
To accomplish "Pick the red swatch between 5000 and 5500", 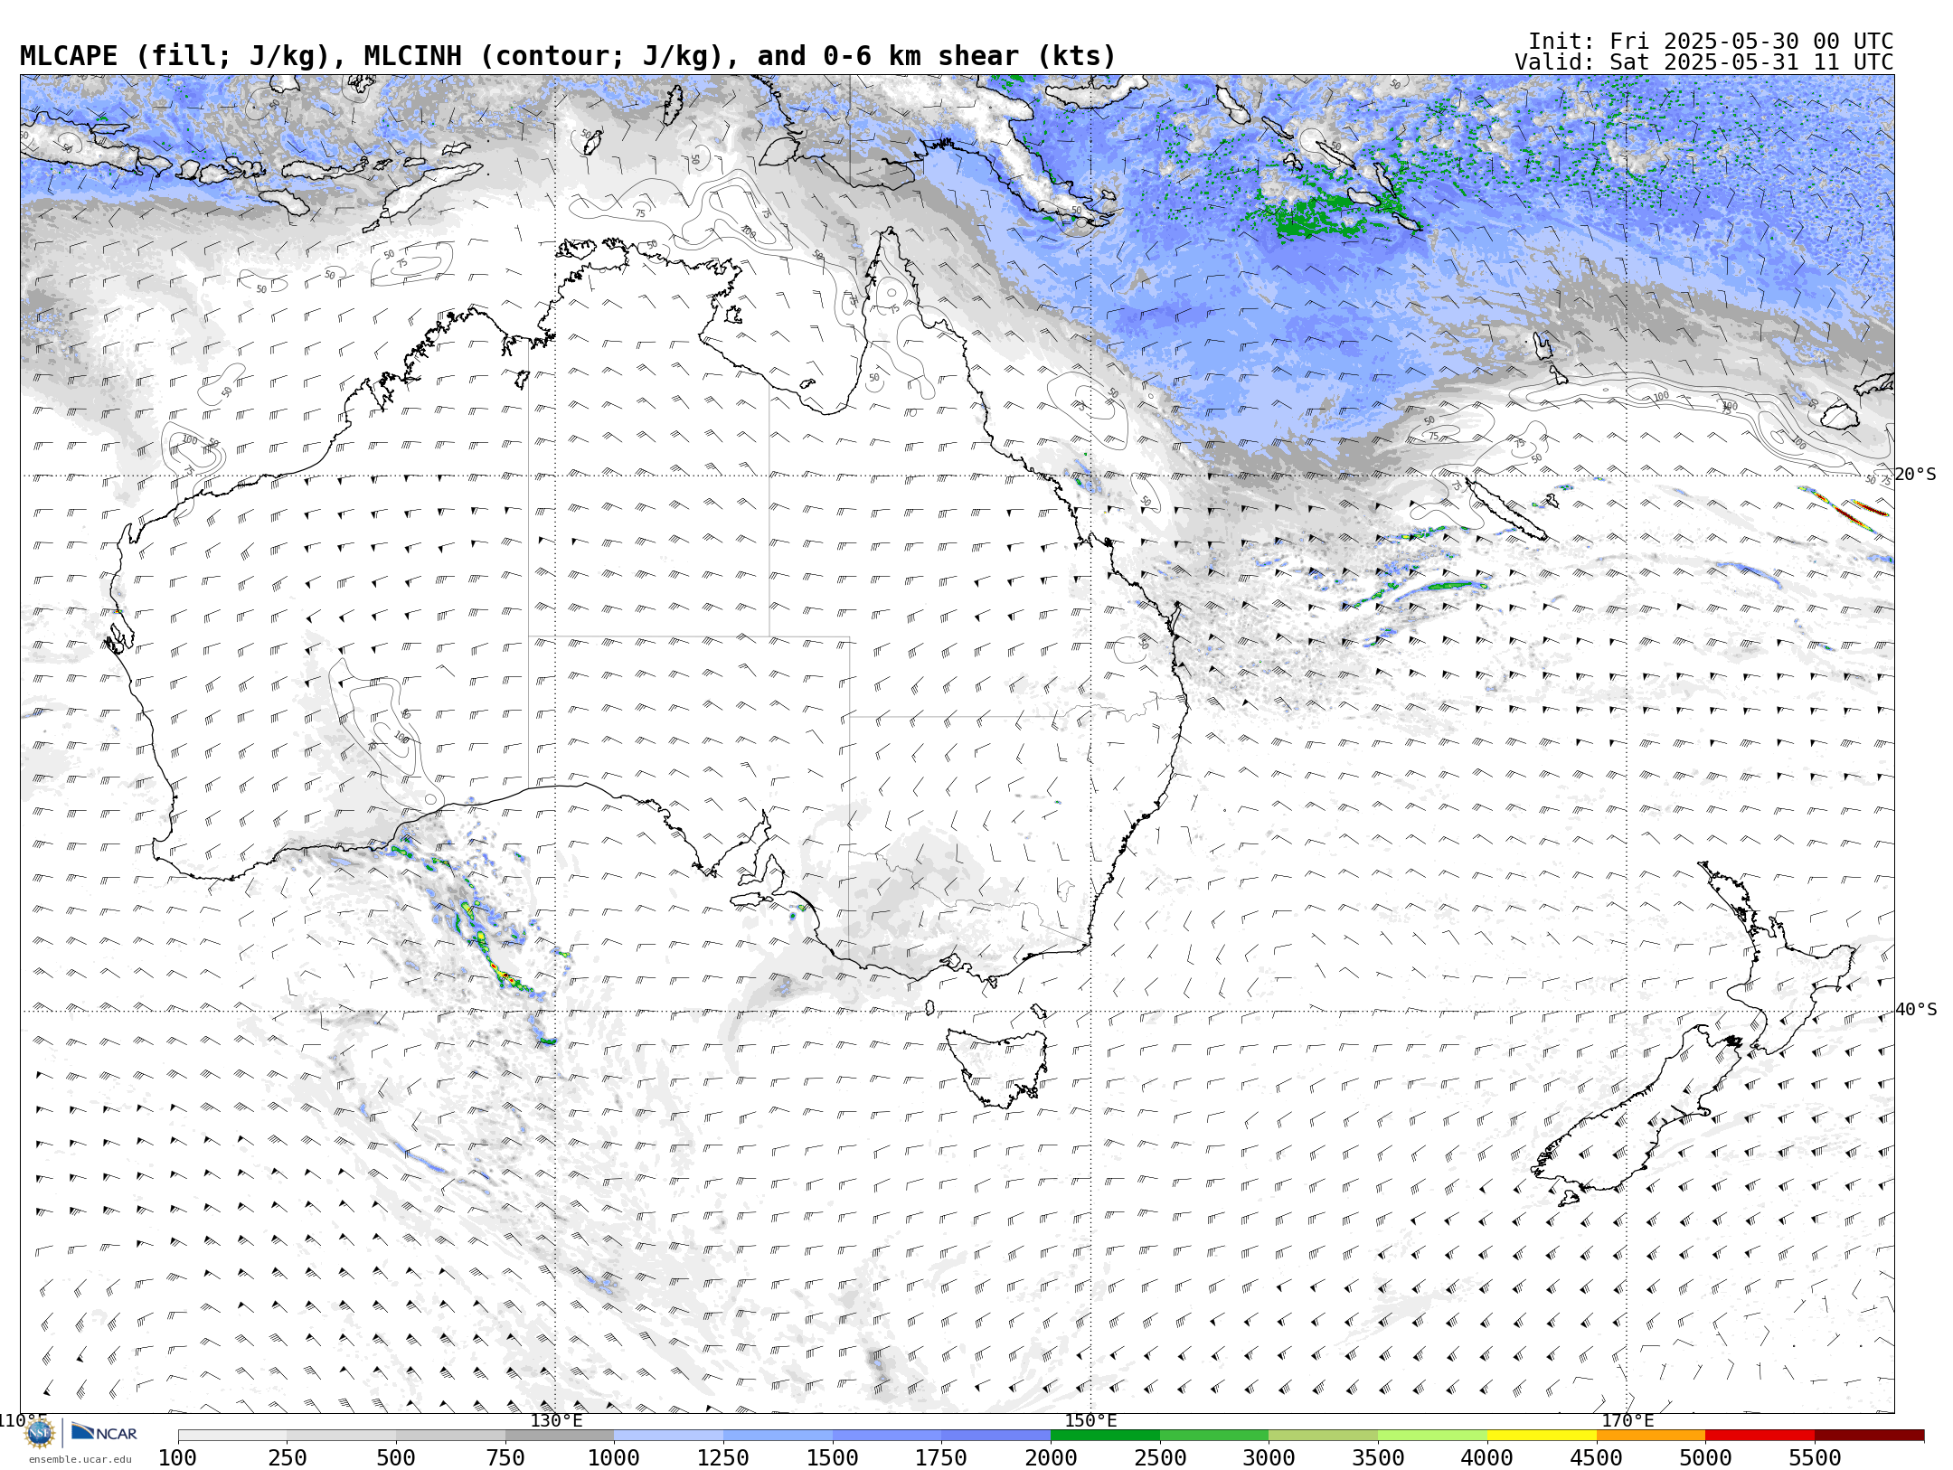I will tap(1760, 1436).
